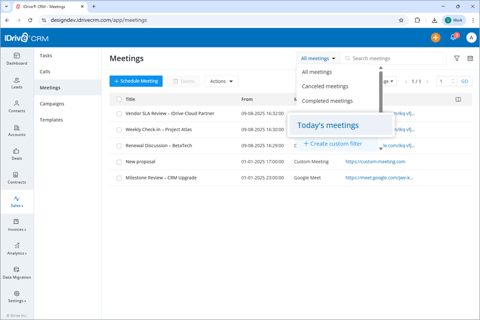Open the calendar view icon
Screen dimensions: 480x320
click(470, 58)
